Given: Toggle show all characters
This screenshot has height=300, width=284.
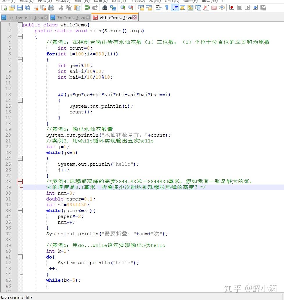Looking at the screenshot, I should [166, 8].
